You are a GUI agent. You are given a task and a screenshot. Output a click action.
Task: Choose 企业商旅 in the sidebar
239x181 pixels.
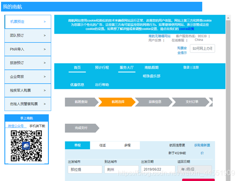pos(28,77)
